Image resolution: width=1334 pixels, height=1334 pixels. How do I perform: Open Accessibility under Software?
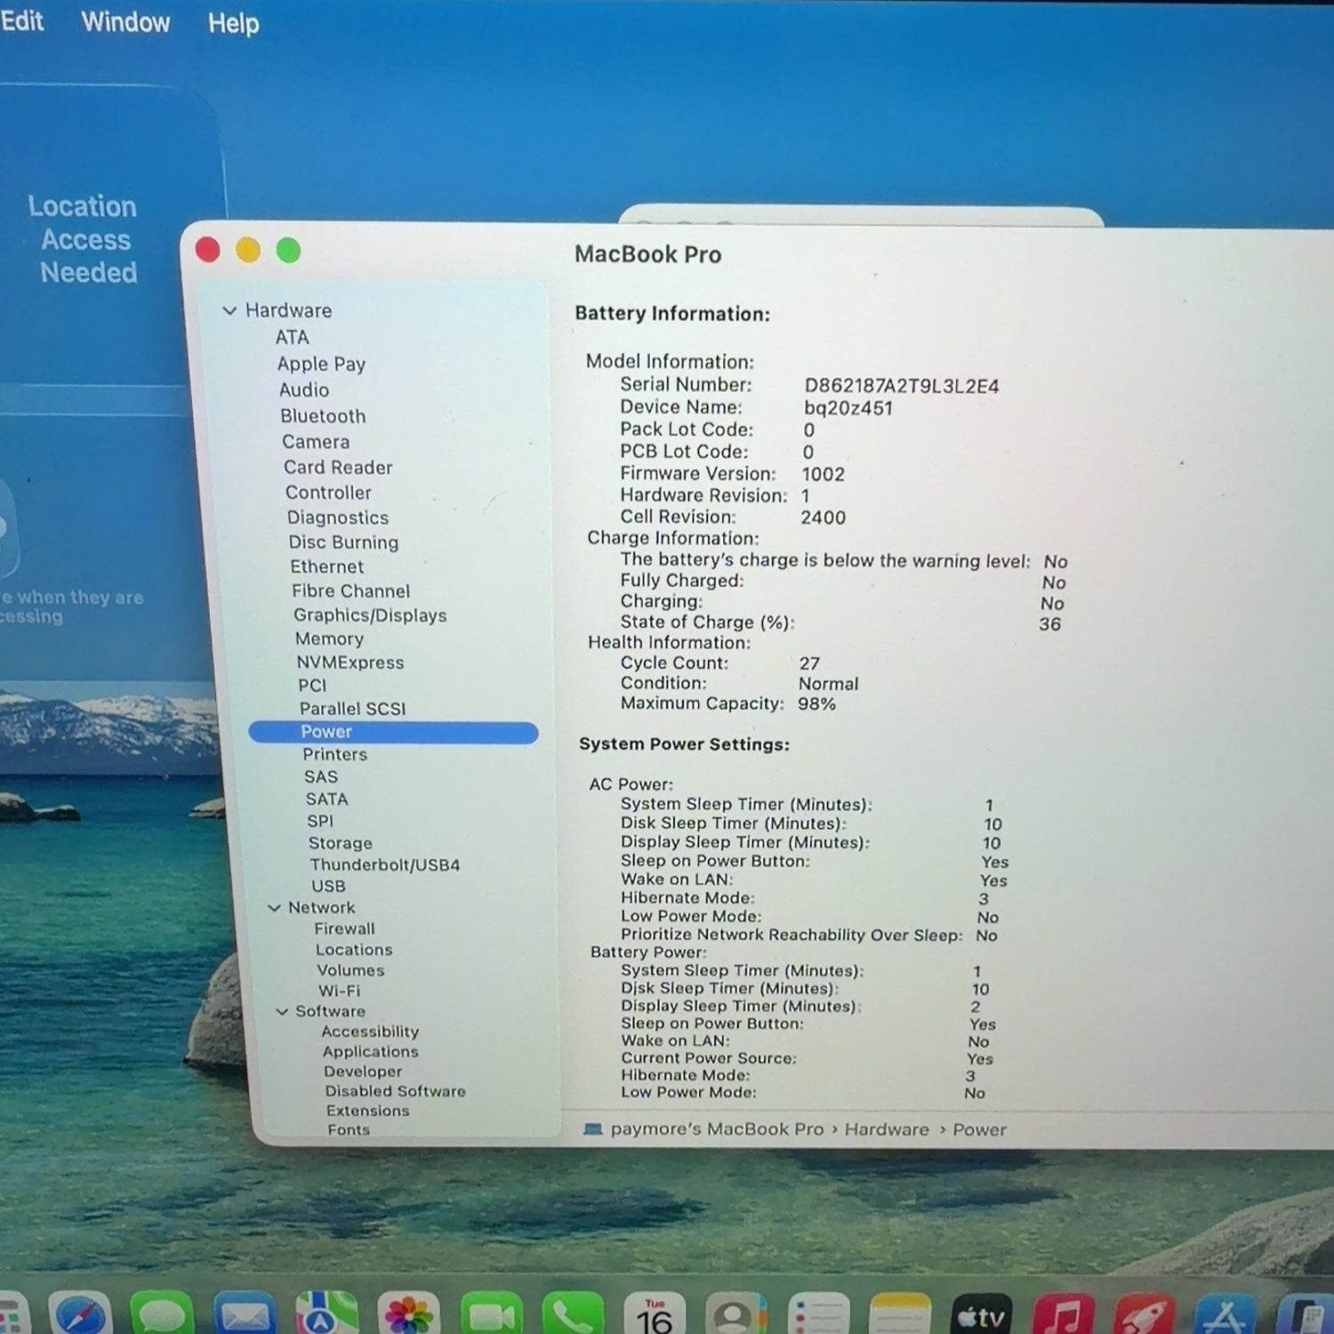(370, 1032)
